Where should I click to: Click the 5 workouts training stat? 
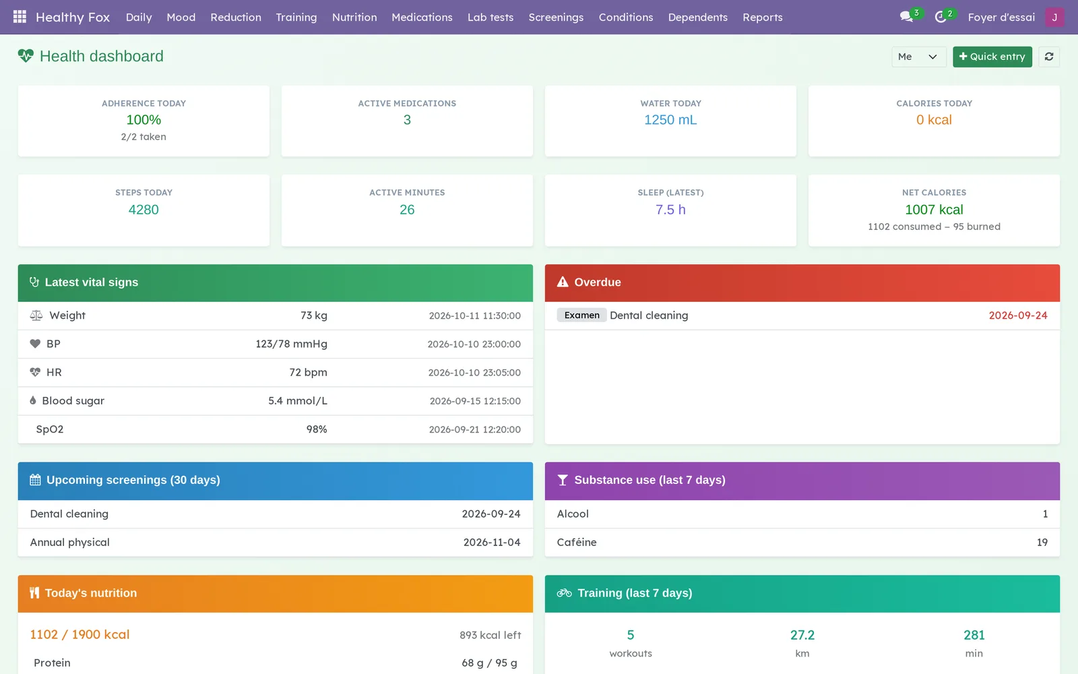tap(631, 643)
